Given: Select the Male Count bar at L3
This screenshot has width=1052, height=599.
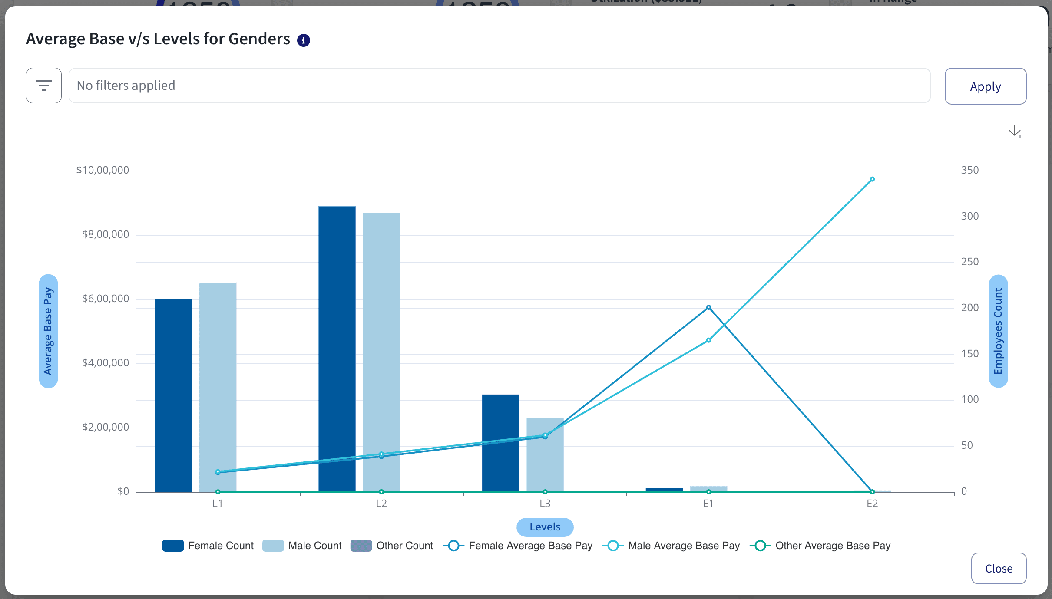Looking at the screenshot, I should coord(545,456).
